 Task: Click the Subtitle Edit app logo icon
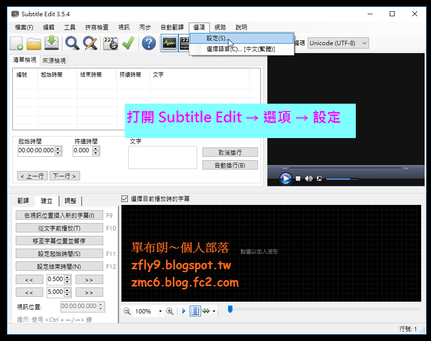pos(15,14)
